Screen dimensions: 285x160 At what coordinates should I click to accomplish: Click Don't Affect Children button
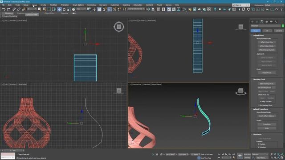(267, 116)
